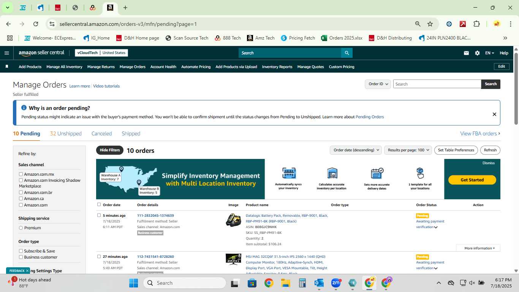519x292 pixels.
Task: Open the View FBA orders link
Action: tap(480, 133)
